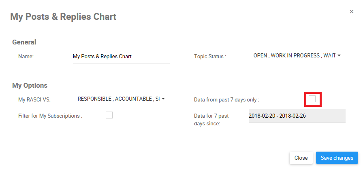This screenshot has height=169, width=363.
Task: Click the My Posts & Replies Chart dialog title
Action: (63, 17)
